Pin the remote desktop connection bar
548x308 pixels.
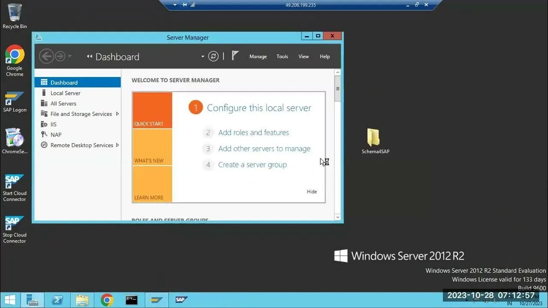185,5
